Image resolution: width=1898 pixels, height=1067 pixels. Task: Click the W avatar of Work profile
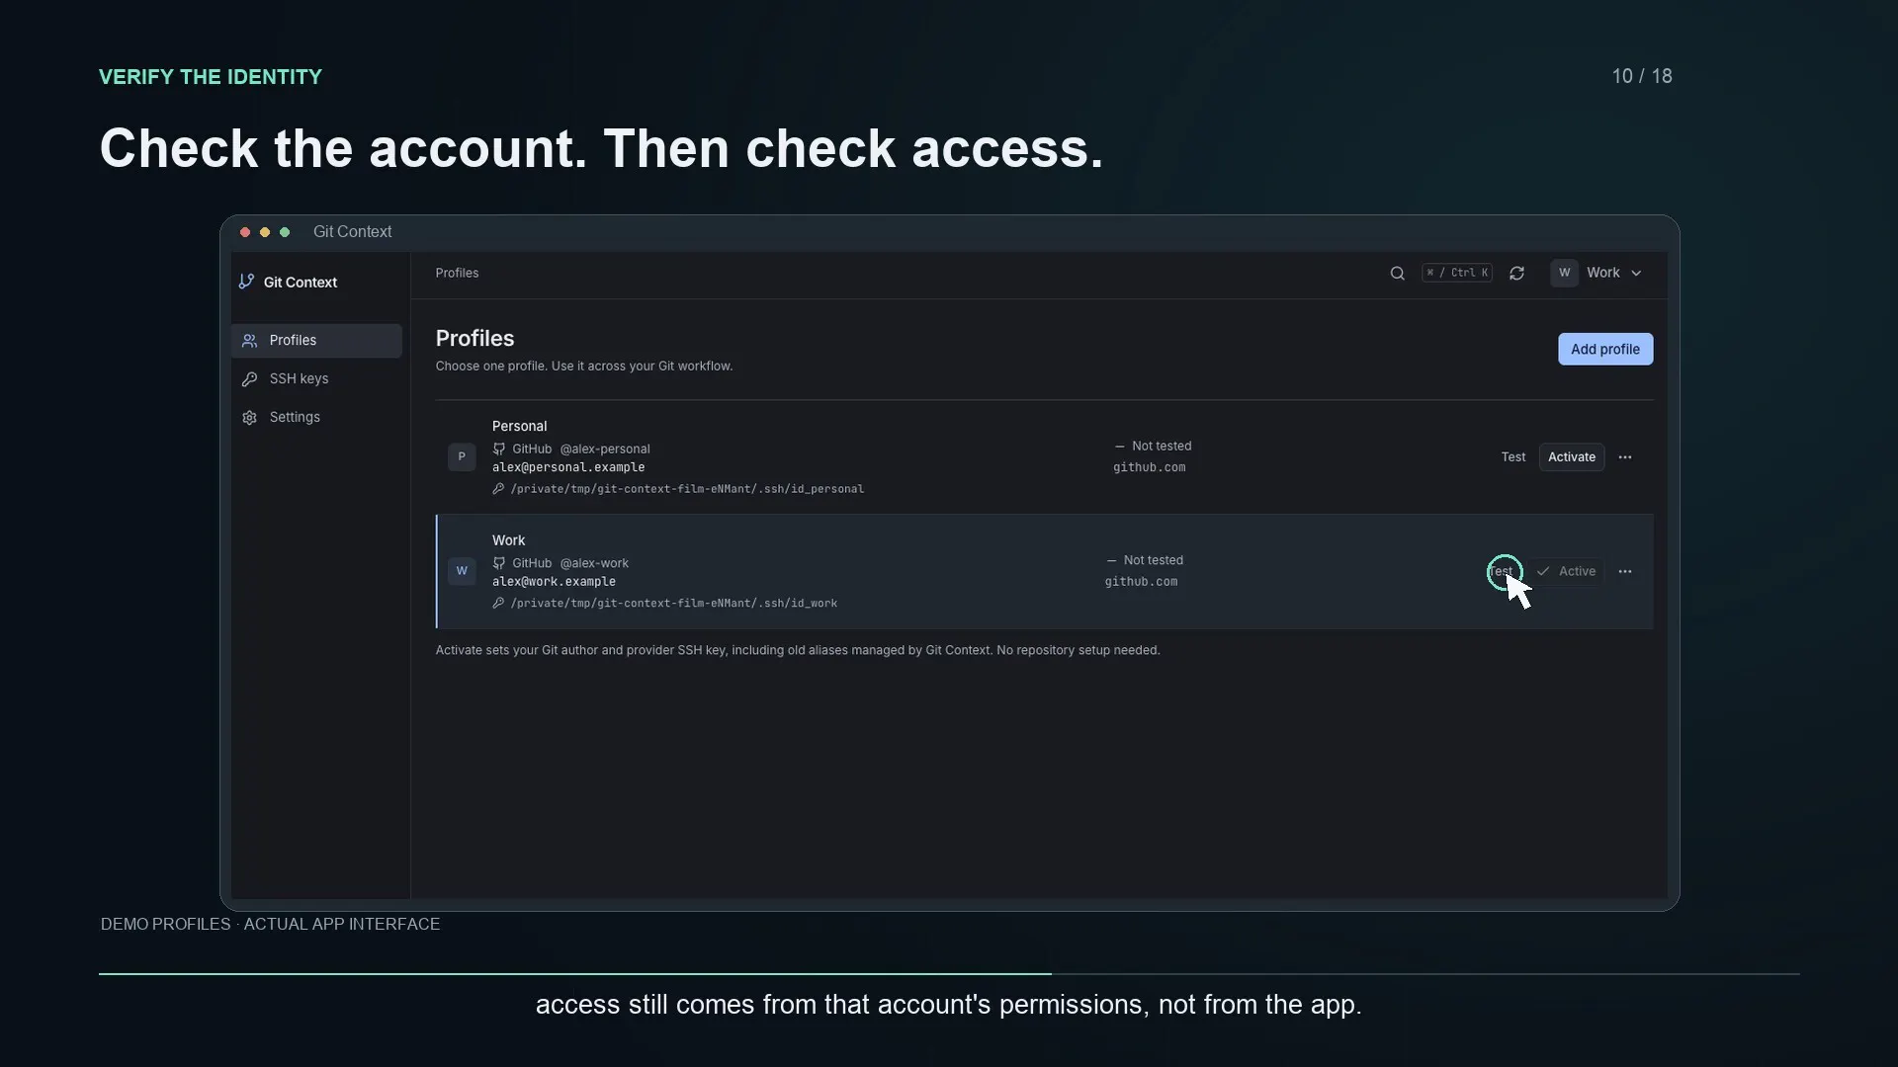462,571
